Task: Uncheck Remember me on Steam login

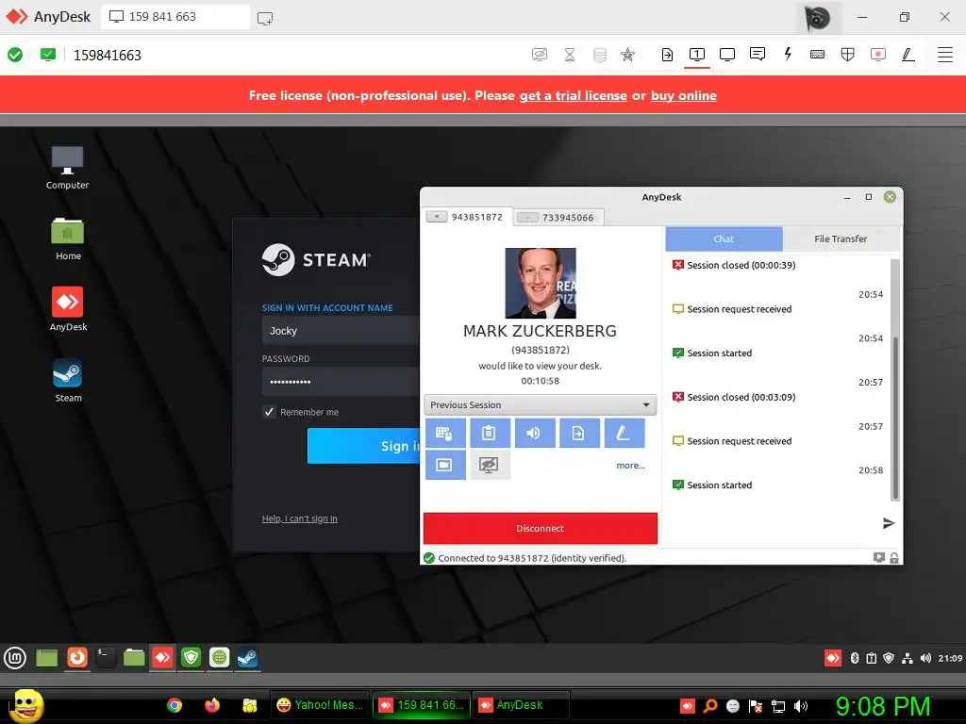Action: (x=269, y=412)
